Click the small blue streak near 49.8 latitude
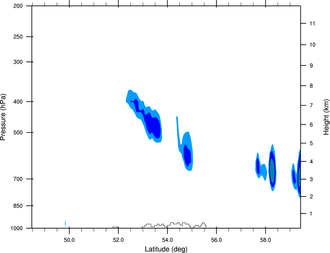 click(x=66, y=223)
